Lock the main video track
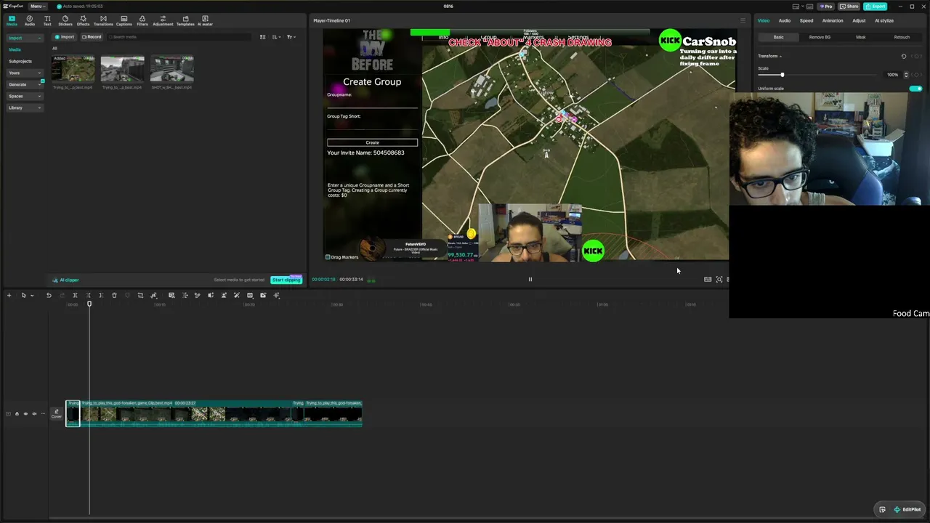The image size is (930, 523). pos(17,414)
